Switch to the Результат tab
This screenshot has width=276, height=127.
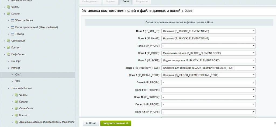(x=142, y=2)
